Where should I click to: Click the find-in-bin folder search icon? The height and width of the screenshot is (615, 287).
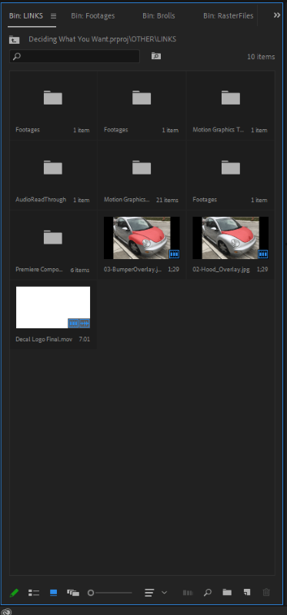[x=156, y=56]
